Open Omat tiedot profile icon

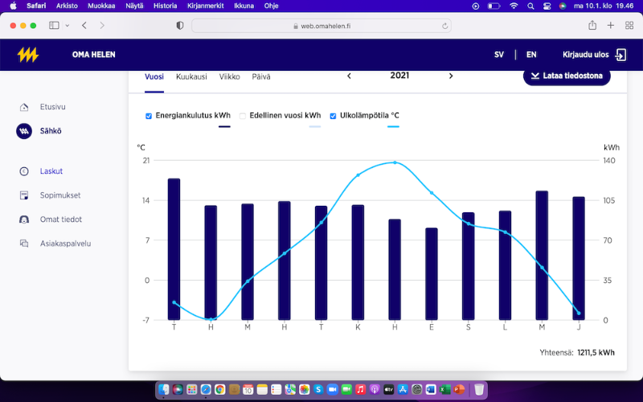click(24, 219)
